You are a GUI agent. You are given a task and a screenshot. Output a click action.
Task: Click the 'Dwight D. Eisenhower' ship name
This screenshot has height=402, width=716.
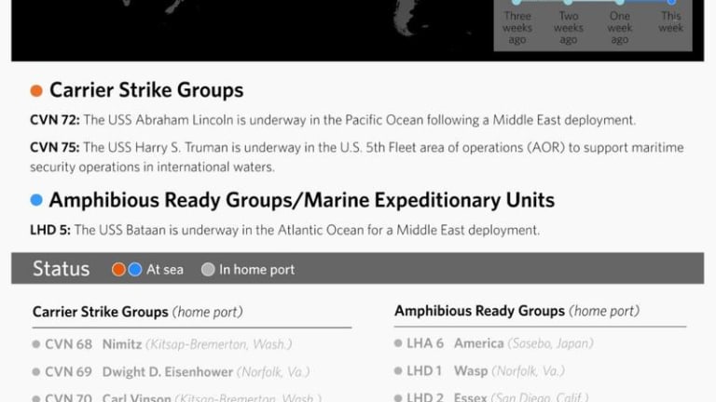(168, 372)
